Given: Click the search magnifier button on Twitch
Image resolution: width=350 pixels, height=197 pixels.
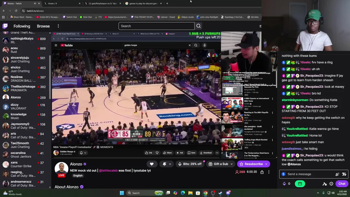Looking at the screenshot, I should [x=199, y=26].
